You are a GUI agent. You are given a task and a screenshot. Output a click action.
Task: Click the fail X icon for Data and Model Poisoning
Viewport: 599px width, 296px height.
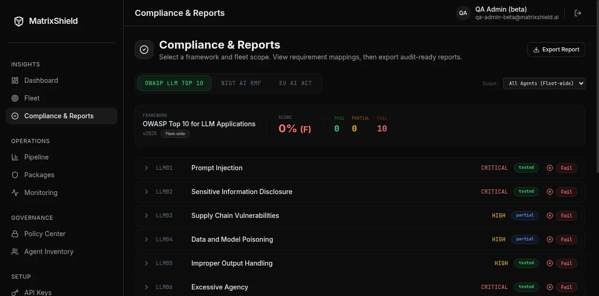(550, 239)
